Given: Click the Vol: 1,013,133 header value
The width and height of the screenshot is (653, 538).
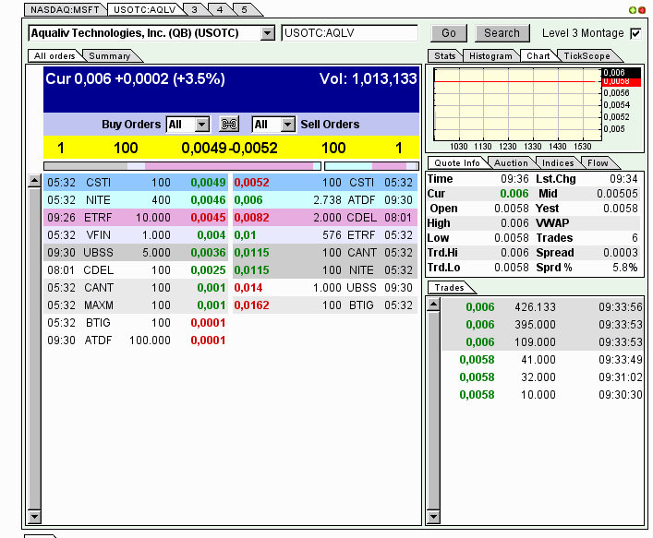Looking at the screenshot, I should pos(369,78).
